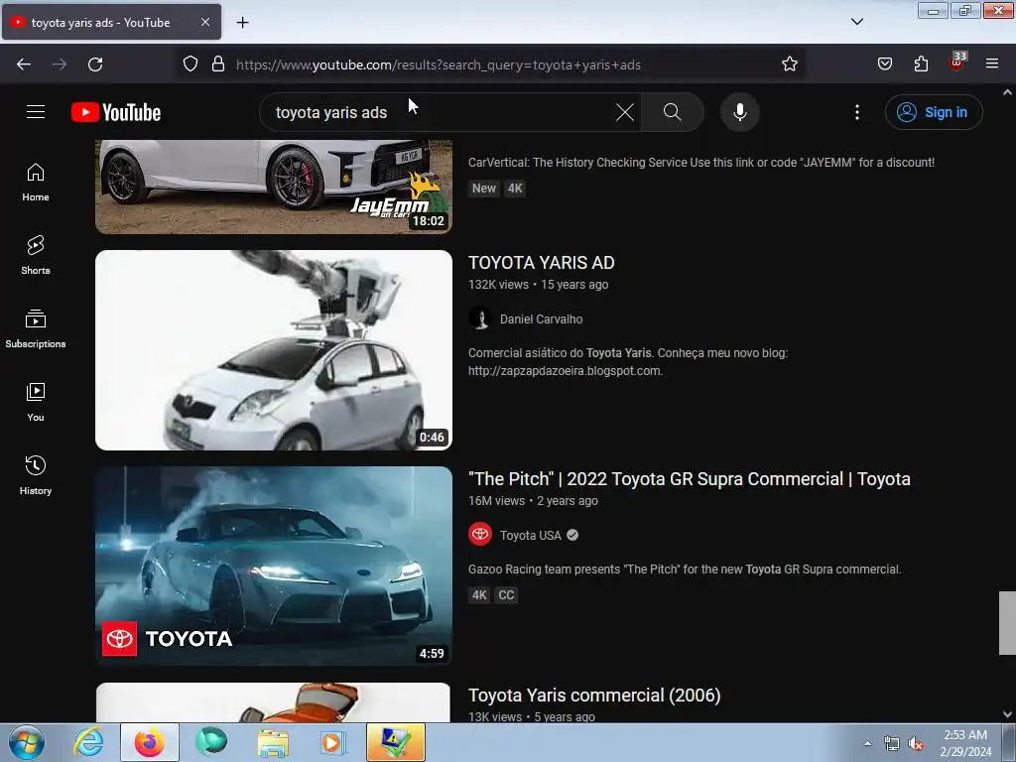Open the YouTube hamburger guide menu
Viewport: 1016px width, 762px height.
(x=36, y=112)
